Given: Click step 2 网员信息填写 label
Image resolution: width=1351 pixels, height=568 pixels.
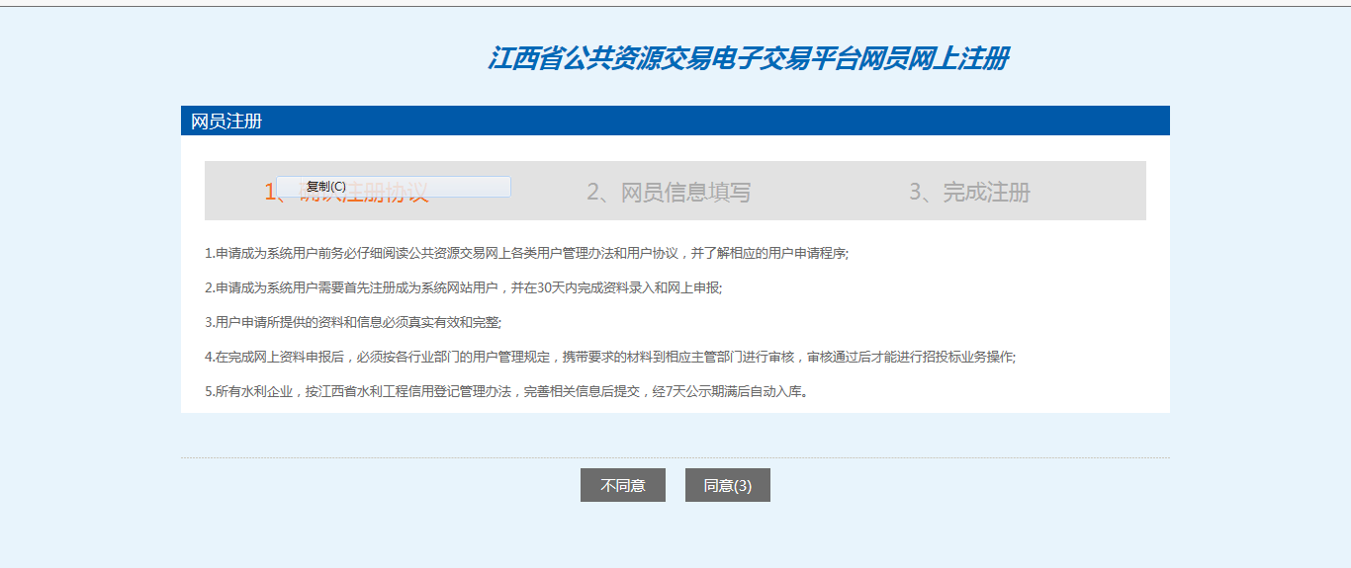Looking at the screenshot, I should tap(669, 192).
